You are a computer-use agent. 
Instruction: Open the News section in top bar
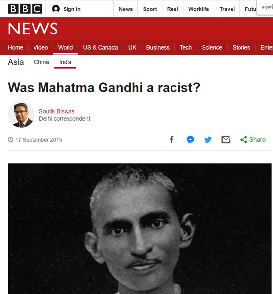[x=126, y=9]
